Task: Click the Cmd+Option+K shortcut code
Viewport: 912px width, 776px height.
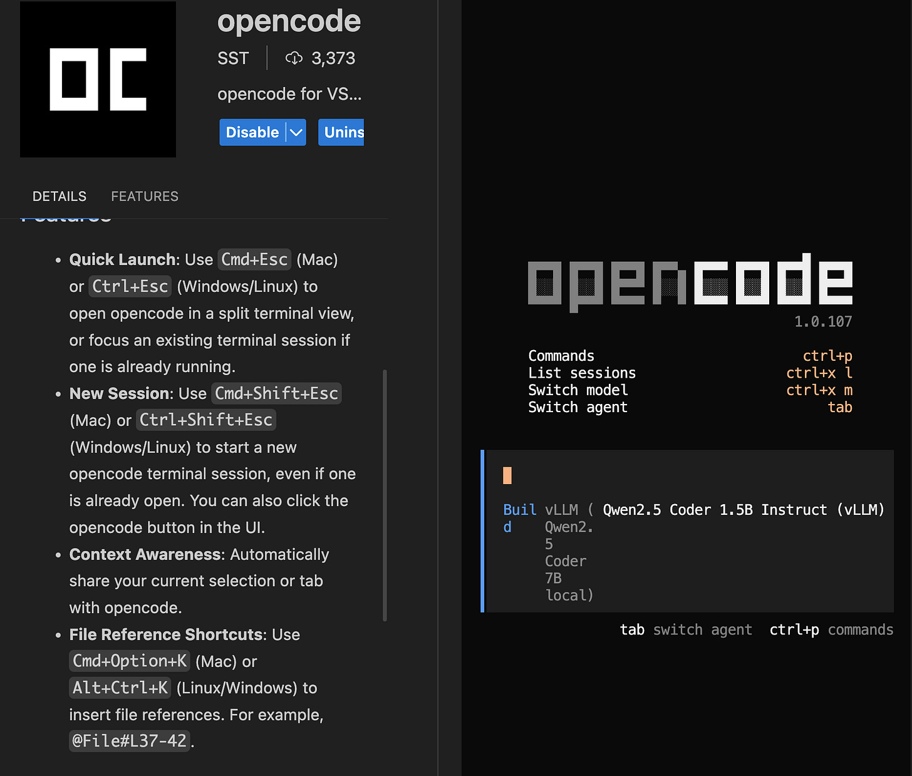Action: coord(130,661)
